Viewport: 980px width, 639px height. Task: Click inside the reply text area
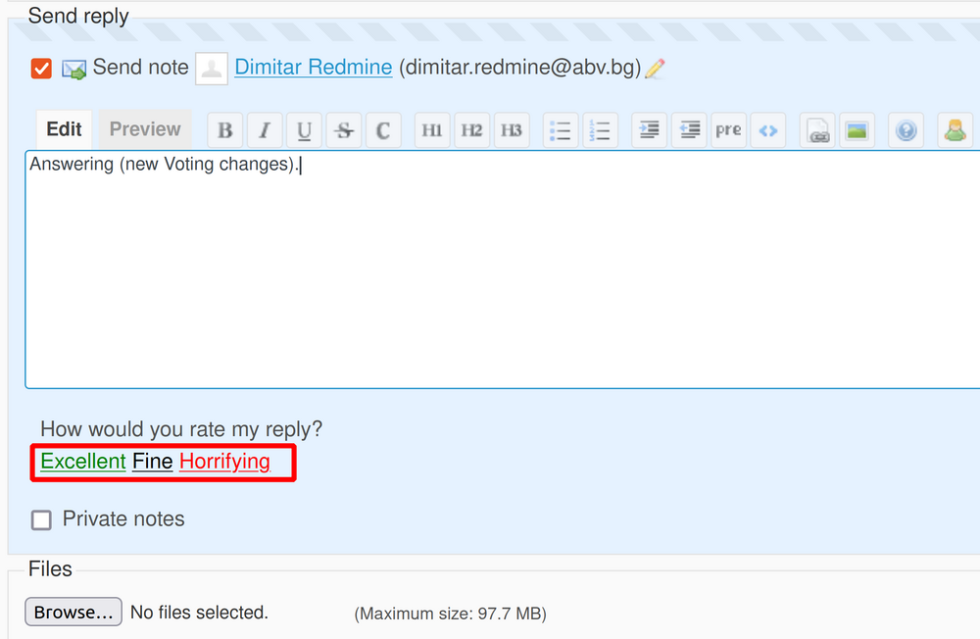(490, 274)
